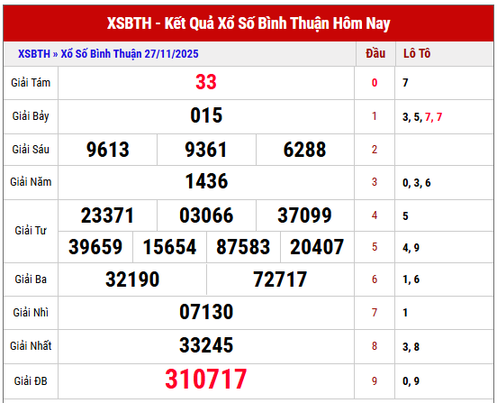Select Giải Tư number 20407
Screen dimensions: 497x403
coord(317,247)
